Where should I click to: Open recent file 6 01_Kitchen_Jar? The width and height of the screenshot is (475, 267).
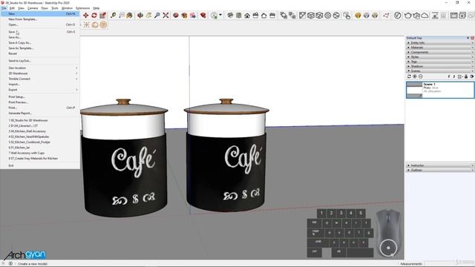click(x=40, y=148)
